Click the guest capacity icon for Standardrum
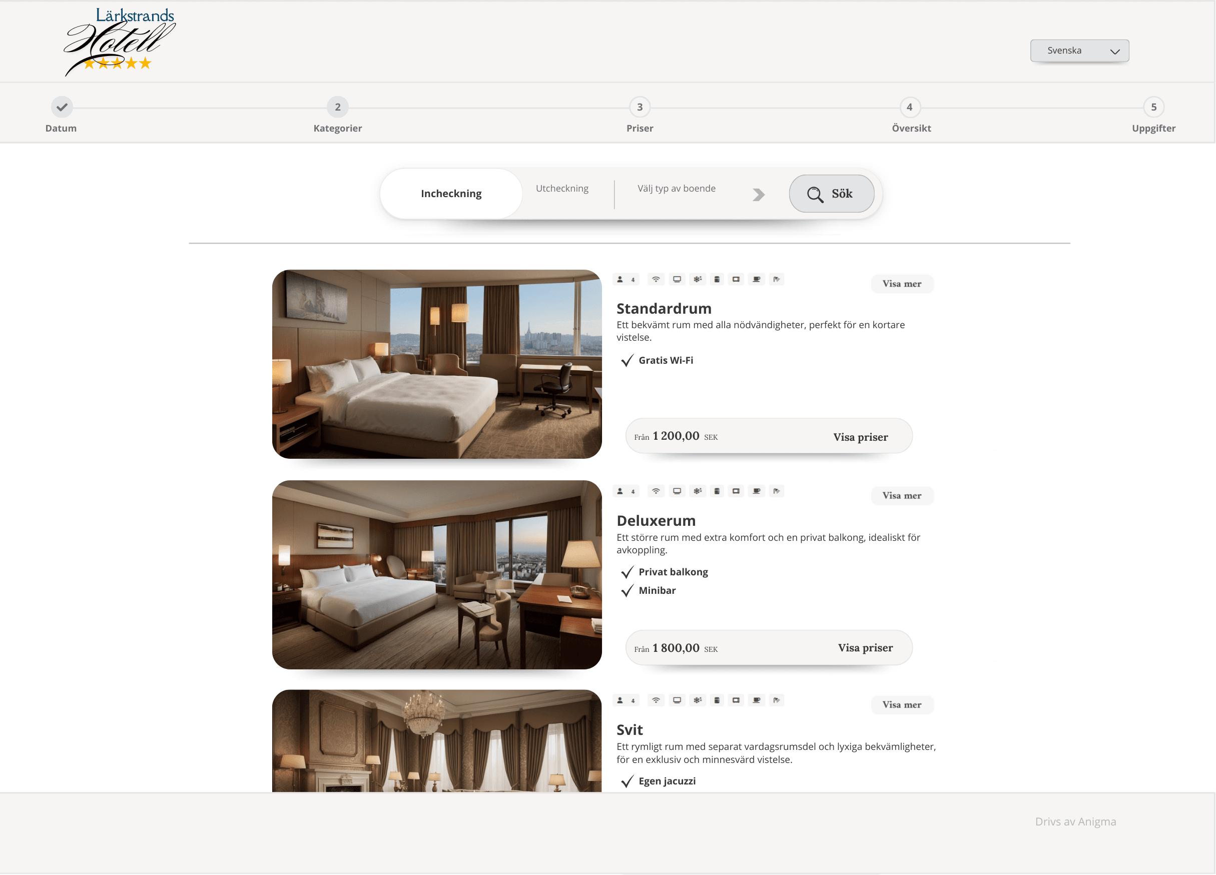This screenshot has height=875, width=1216. coord(626,279)
